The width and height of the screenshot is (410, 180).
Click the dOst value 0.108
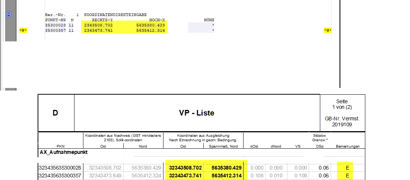[x=256, y=176]
